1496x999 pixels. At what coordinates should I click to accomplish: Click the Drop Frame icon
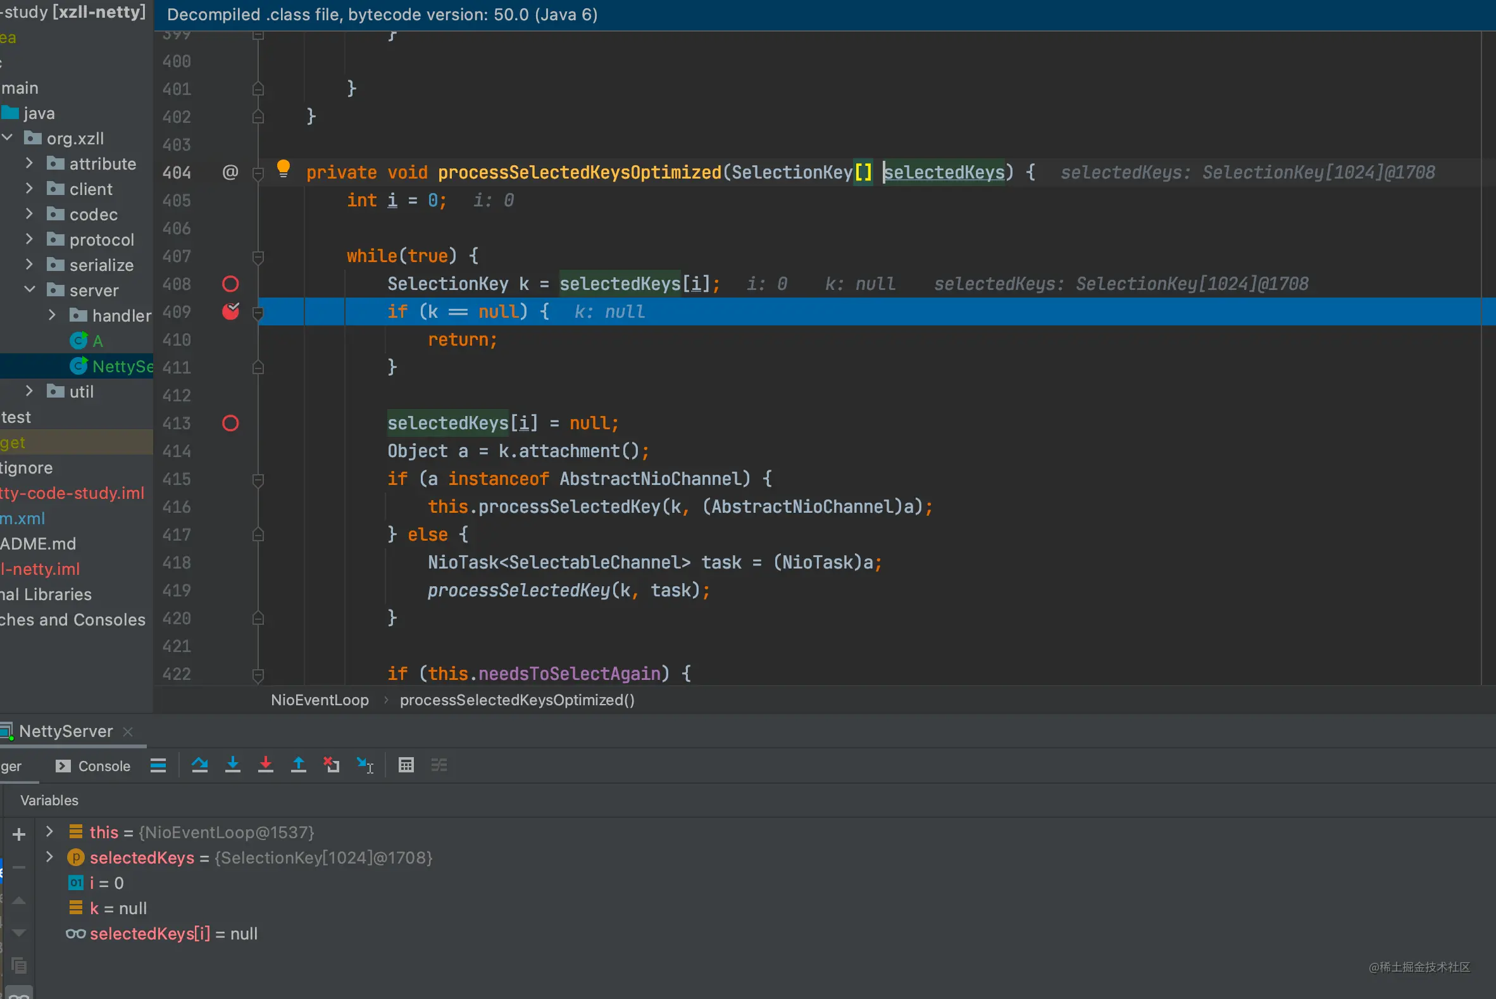tap(331, 765)
